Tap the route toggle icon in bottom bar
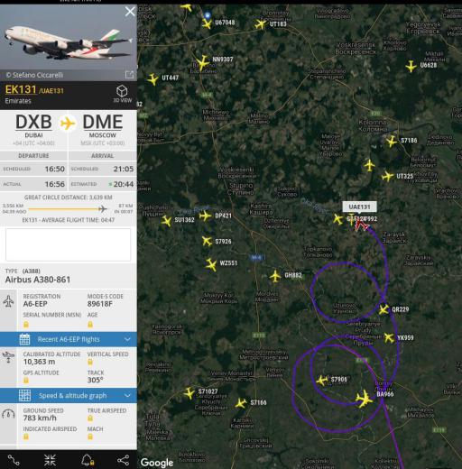Screen dimensions: 462x469 (x=14, y=460)
